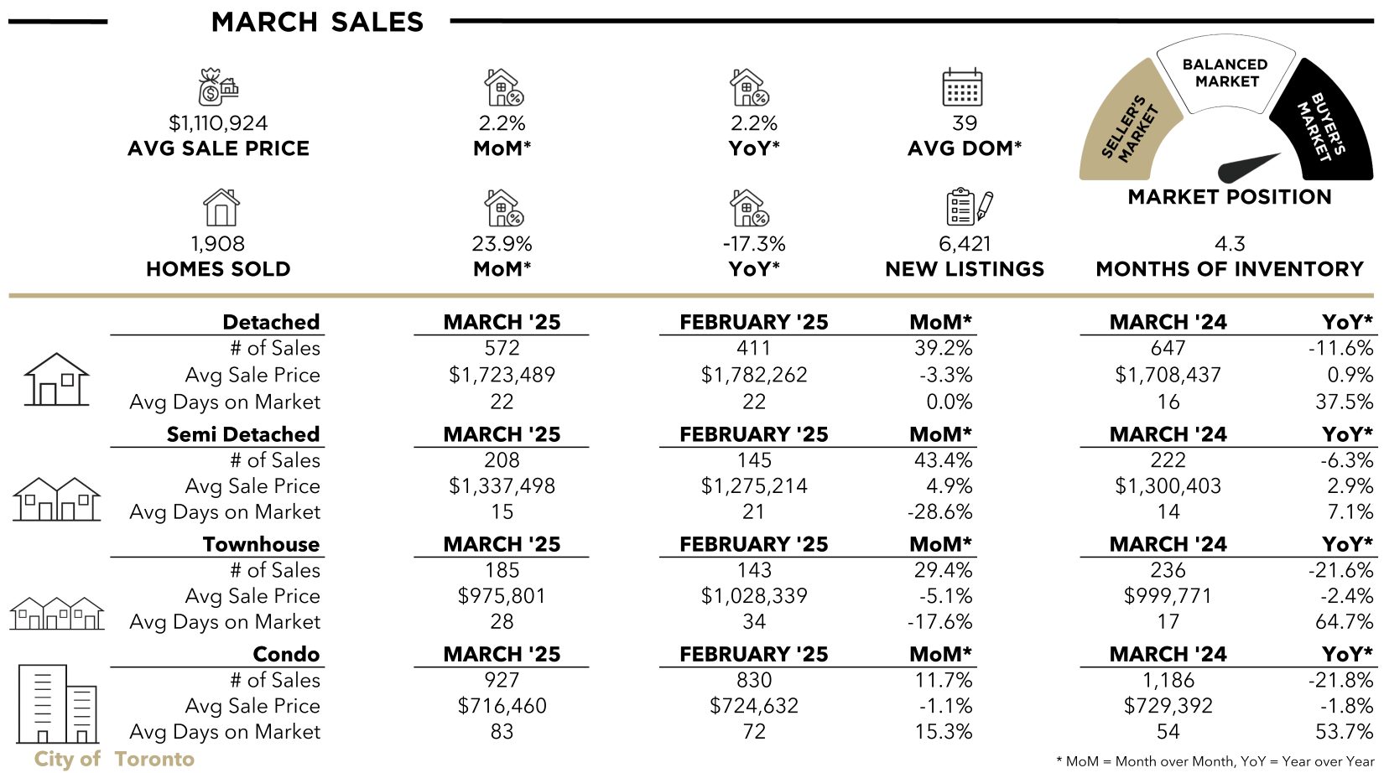The height and width of the screenshot is (773, 1384).
Task: Click the detached house icon
Action: click(x=56, y=379)
